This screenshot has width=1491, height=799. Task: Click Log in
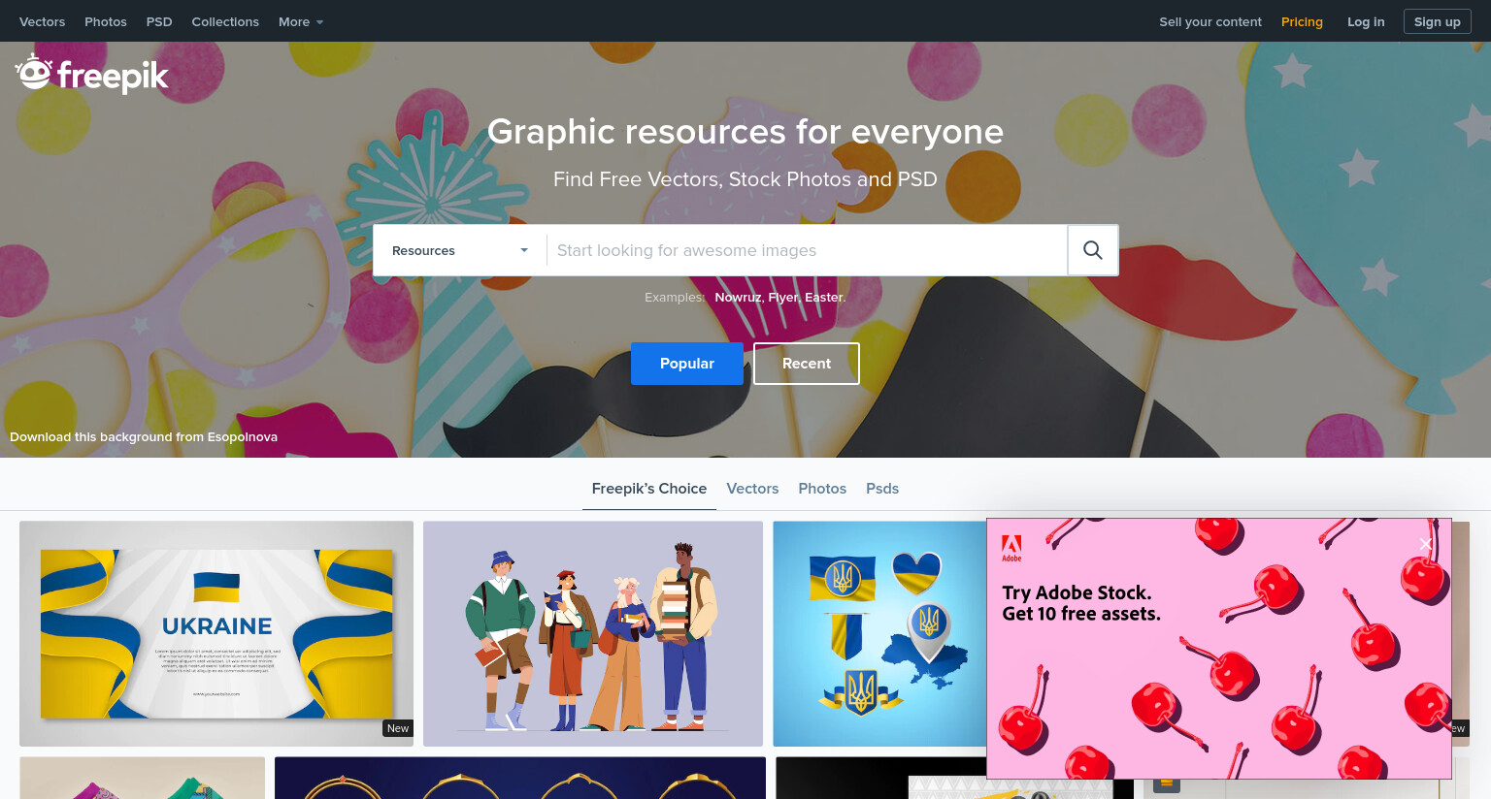click(1366, 21)
